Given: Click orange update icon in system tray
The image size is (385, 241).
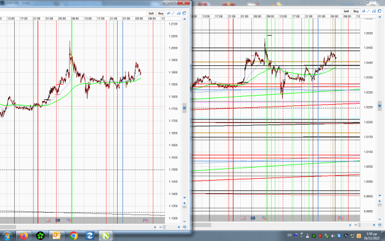Looking at the screenshot, I should point(359,236).
